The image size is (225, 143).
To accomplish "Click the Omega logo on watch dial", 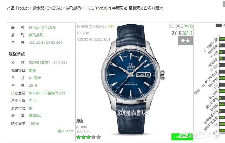I will pyautogui.click(x=131, y=65).
